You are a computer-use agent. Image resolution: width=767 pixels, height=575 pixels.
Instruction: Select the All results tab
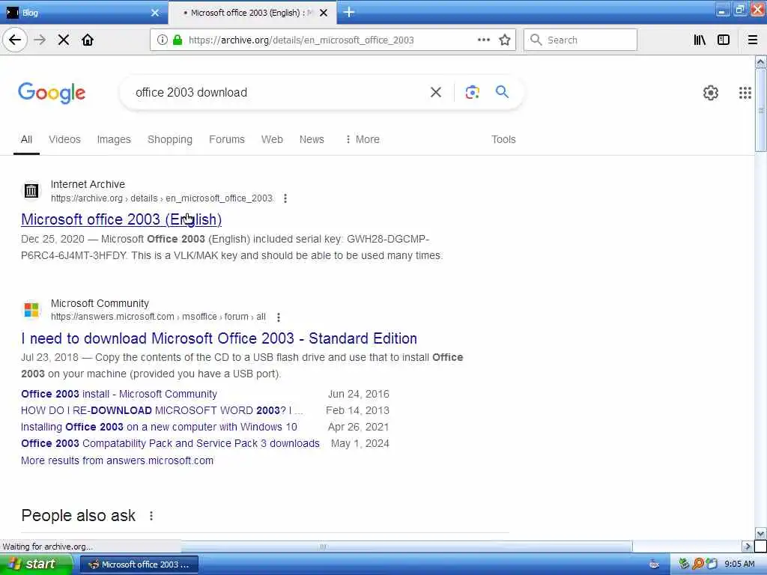coord(26,139)
